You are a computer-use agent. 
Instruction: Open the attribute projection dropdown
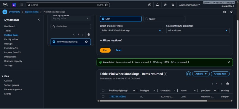click(x=198, y=31)
